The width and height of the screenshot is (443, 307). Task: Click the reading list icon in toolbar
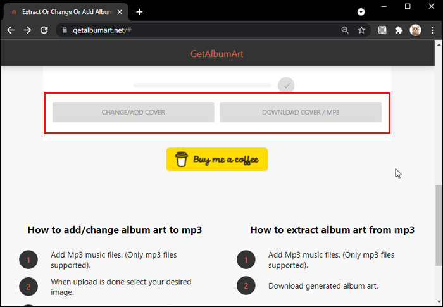pos(382,30)
